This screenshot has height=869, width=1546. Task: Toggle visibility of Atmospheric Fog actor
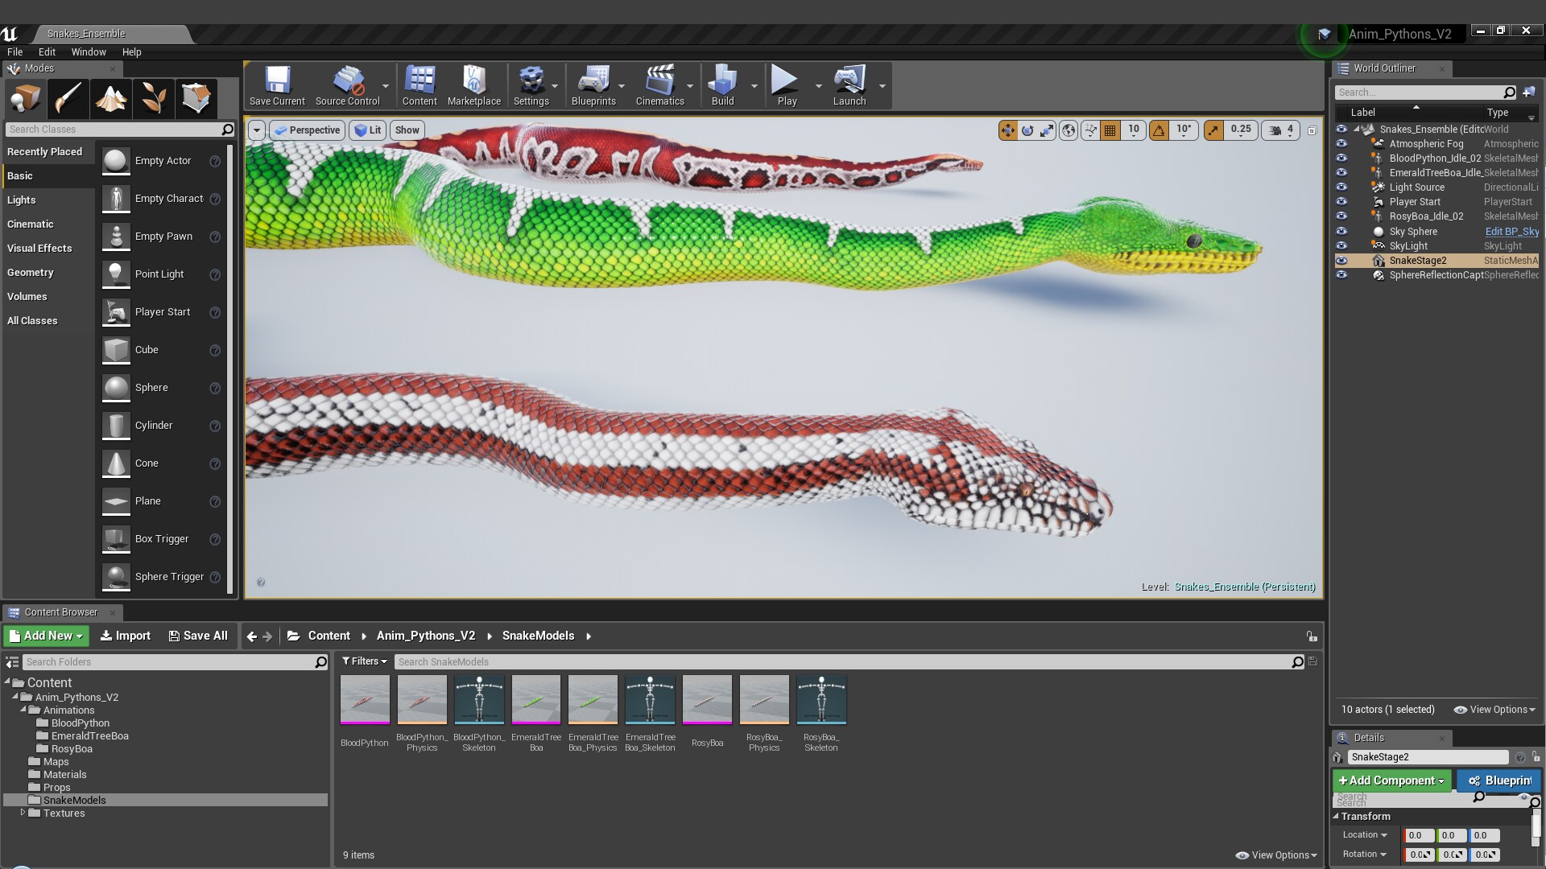point(1341,144)
